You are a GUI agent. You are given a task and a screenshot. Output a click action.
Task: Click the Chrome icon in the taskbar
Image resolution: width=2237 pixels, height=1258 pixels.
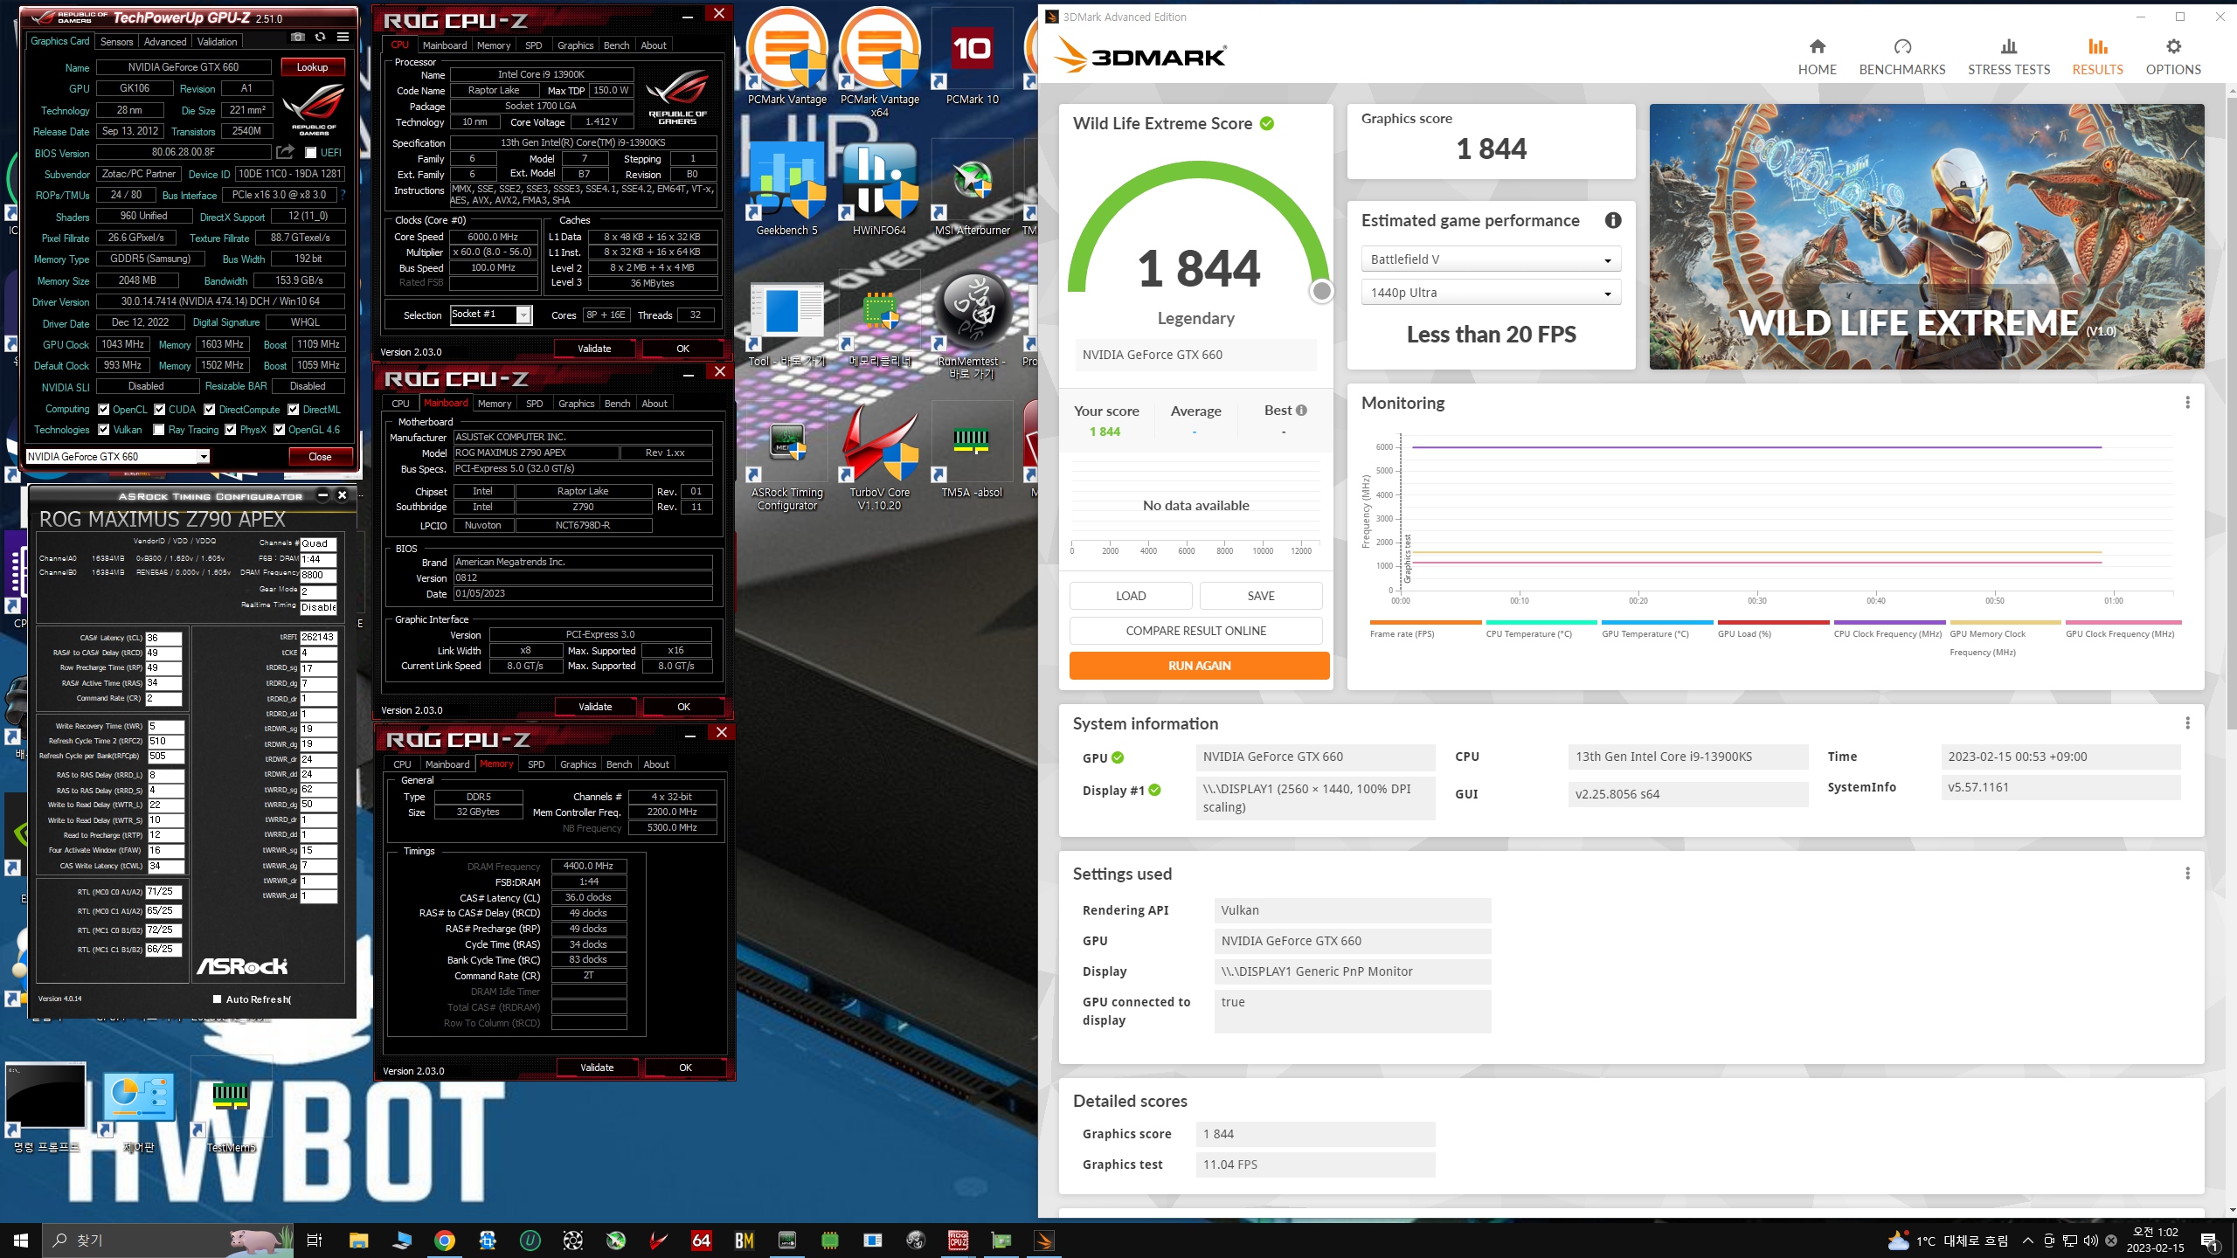445,1241
